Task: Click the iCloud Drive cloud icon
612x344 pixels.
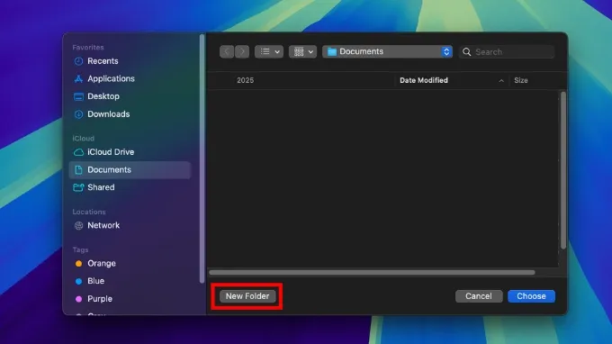Action: 78,152
